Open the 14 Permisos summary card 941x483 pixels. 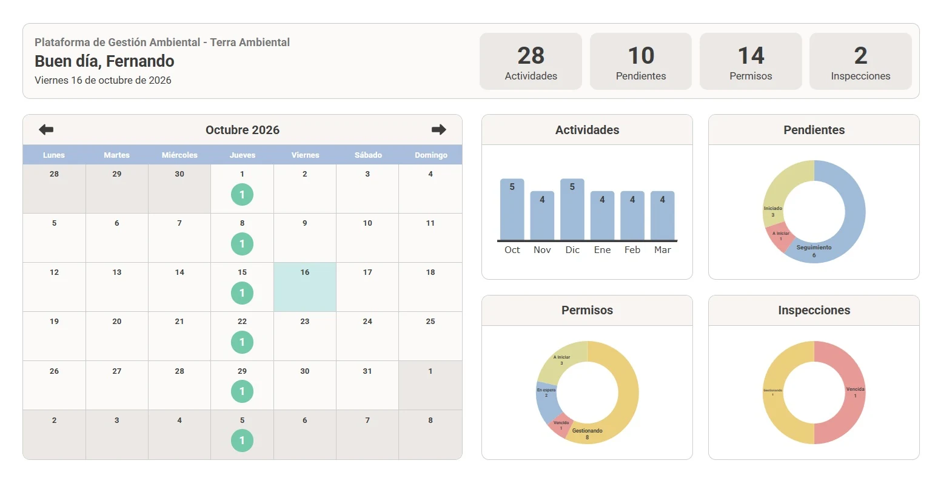tap(751, 61)
